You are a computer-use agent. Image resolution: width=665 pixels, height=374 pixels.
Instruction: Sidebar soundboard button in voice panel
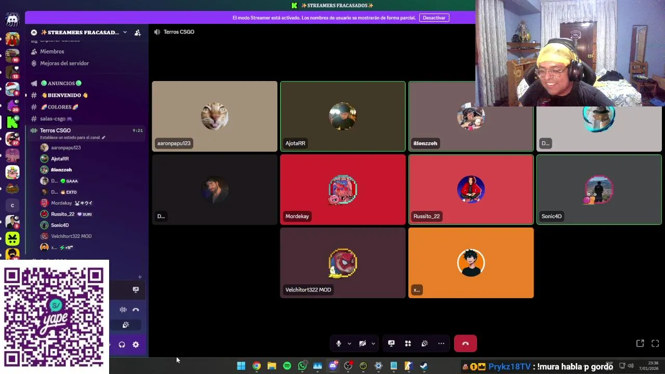click(125, 325)
